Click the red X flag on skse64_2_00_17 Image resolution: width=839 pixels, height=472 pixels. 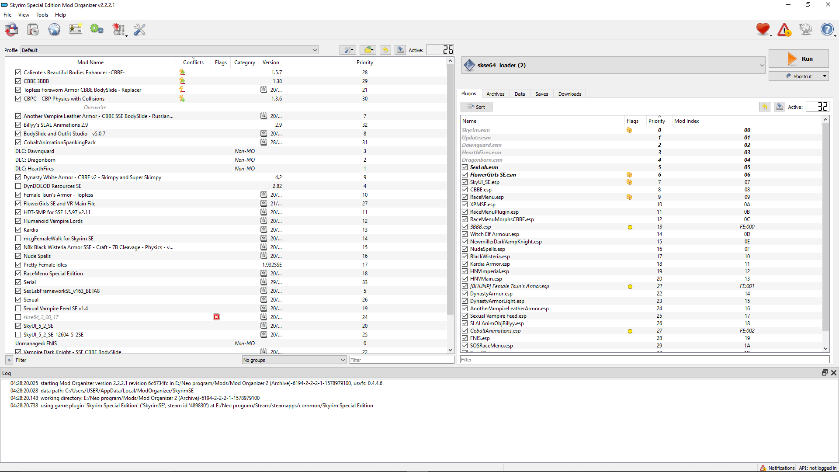(x=216, y=317)
